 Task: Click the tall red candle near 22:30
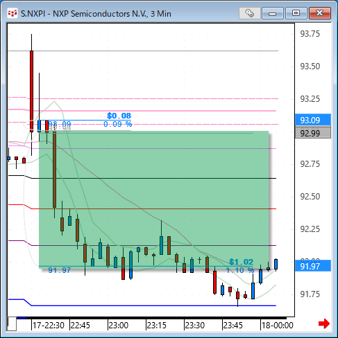[x=31, y=91]
